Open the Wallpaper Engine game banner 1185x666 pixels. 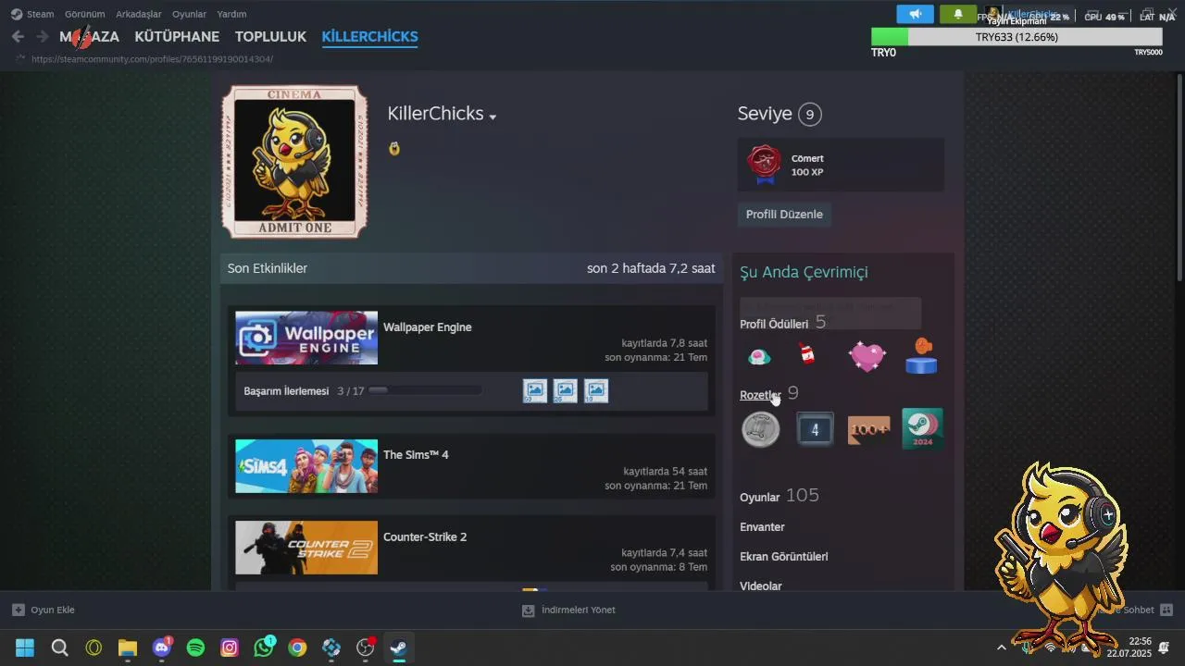306,338
